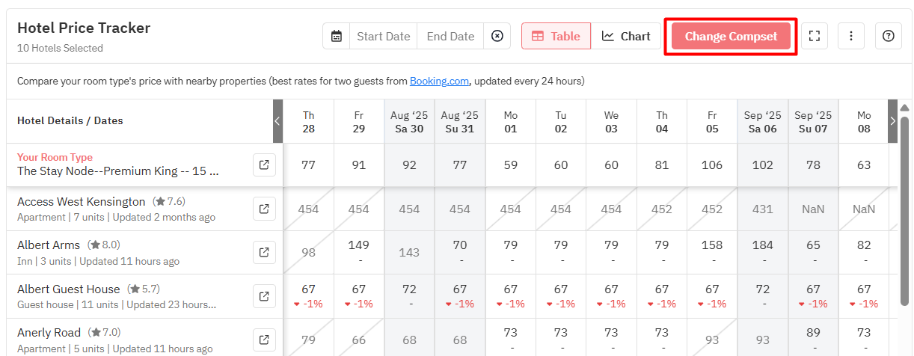Viewport: 914px width, 356px height.
Task: Click the vertical scrollbar thumb of table
Action: point(904,209)
